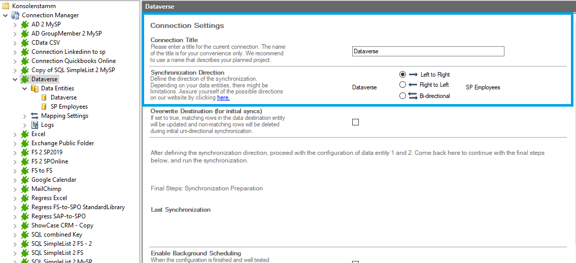Image resolution: width=576 pixels, height=263 pixels.
Task: Click the Mapping Settings icon
Action: pos(35,116)
